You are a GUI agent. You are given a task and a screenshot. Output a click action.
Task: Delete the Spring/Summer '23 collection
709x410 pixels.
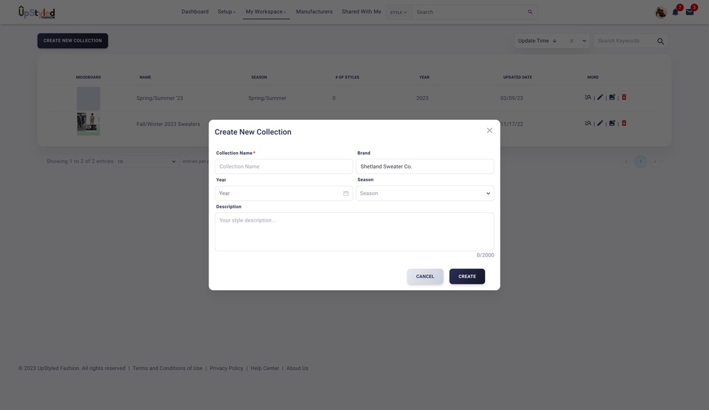624,97
